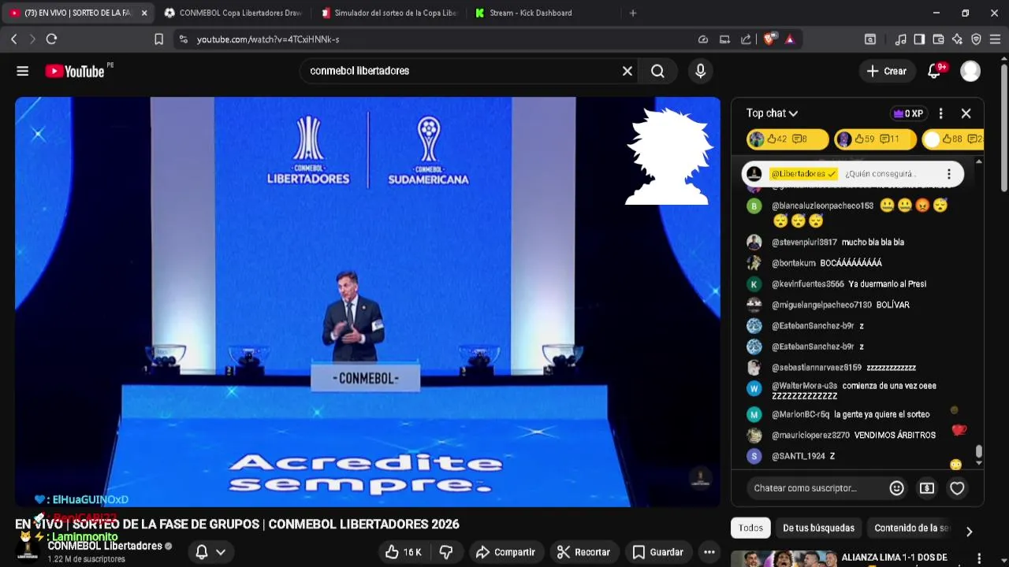The image size is (1009, 567).
Task: Run search with the magnifier button
Action: [657, 71]
